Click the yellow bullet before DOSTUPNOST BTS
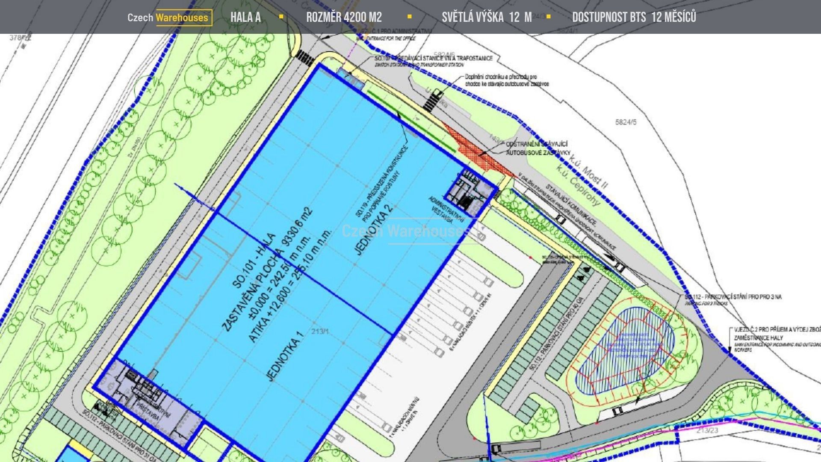This screenshot has width=821, height=462. pos(549,17)
